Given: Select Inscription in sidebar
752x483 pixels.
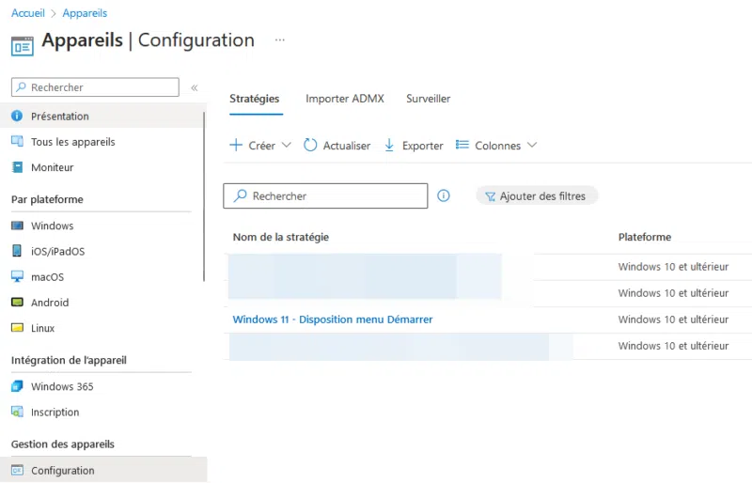Looking at the screenshot, I should pyautogui.click(x=102, y=412).
